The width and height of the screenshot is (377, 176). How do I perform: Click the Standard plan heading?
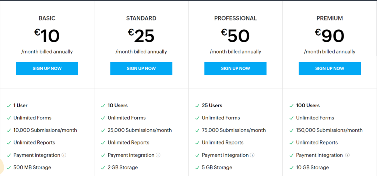tap(141, 18)
